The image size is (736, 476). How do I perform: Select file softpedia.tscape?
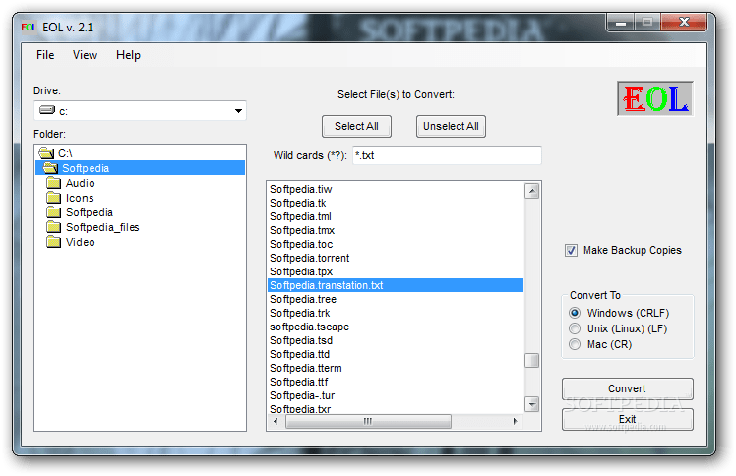pyautogui.click(x=309, y=327)
